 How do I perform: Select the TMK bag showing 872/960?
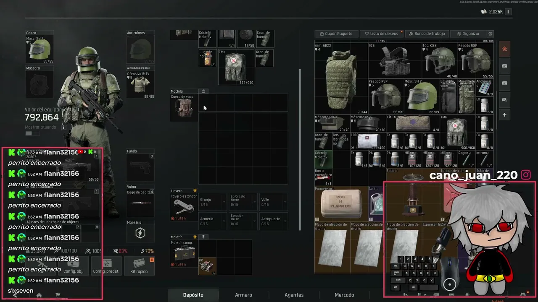coord(236,67)
